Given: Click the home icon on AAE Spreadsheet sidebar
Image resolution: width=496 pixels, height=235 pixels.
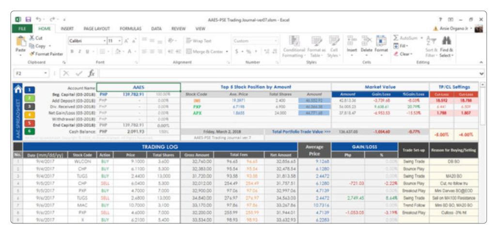Looking at the screenshot, I should coord(18,89).
